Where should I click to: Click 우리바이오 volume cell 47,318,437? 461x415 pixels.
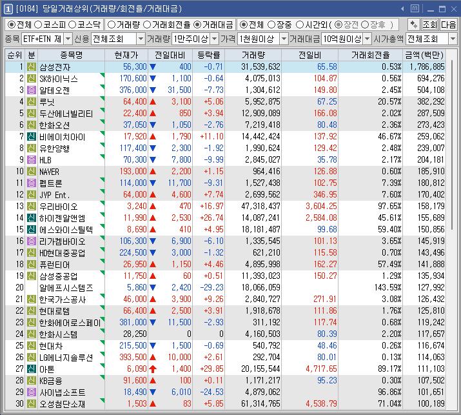pos(260,206)
